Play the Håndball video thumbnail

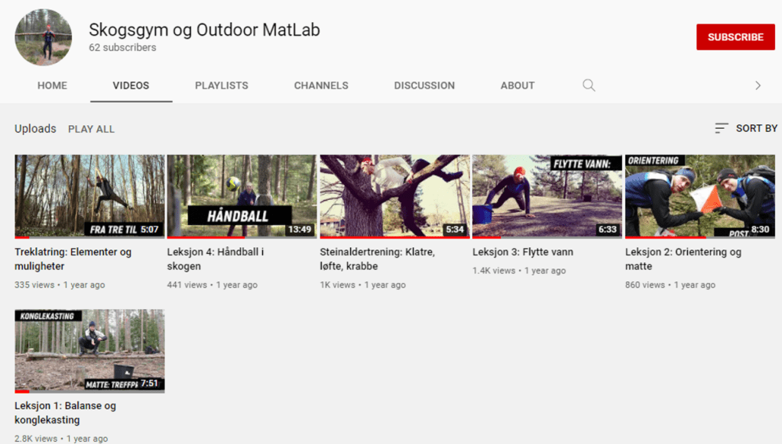(x=242, y=196)
